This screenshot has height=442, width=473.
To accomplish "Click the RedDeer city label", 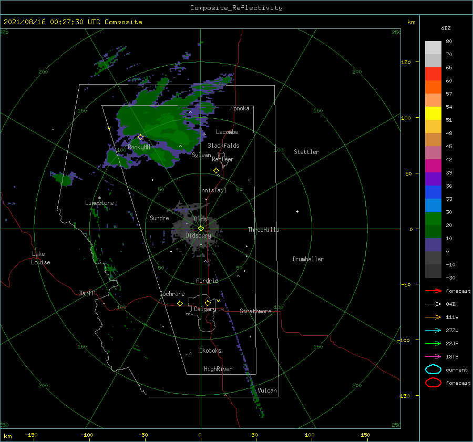I will tap(223, 159).
